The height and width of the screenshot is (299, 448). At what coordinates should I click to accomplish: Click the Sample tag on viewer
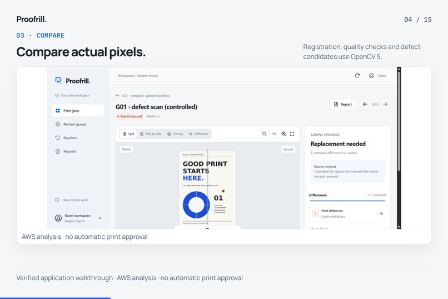(288, 149)
